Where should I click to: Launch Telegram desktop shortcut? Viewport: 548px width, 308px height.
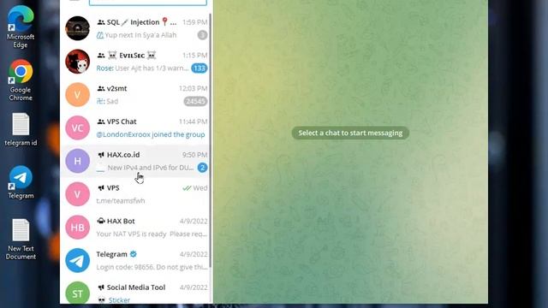21,182
